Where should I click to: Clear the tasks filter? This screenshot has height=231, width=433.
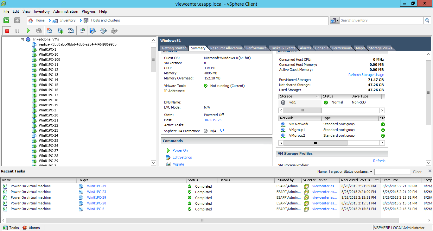coord(417,172)
